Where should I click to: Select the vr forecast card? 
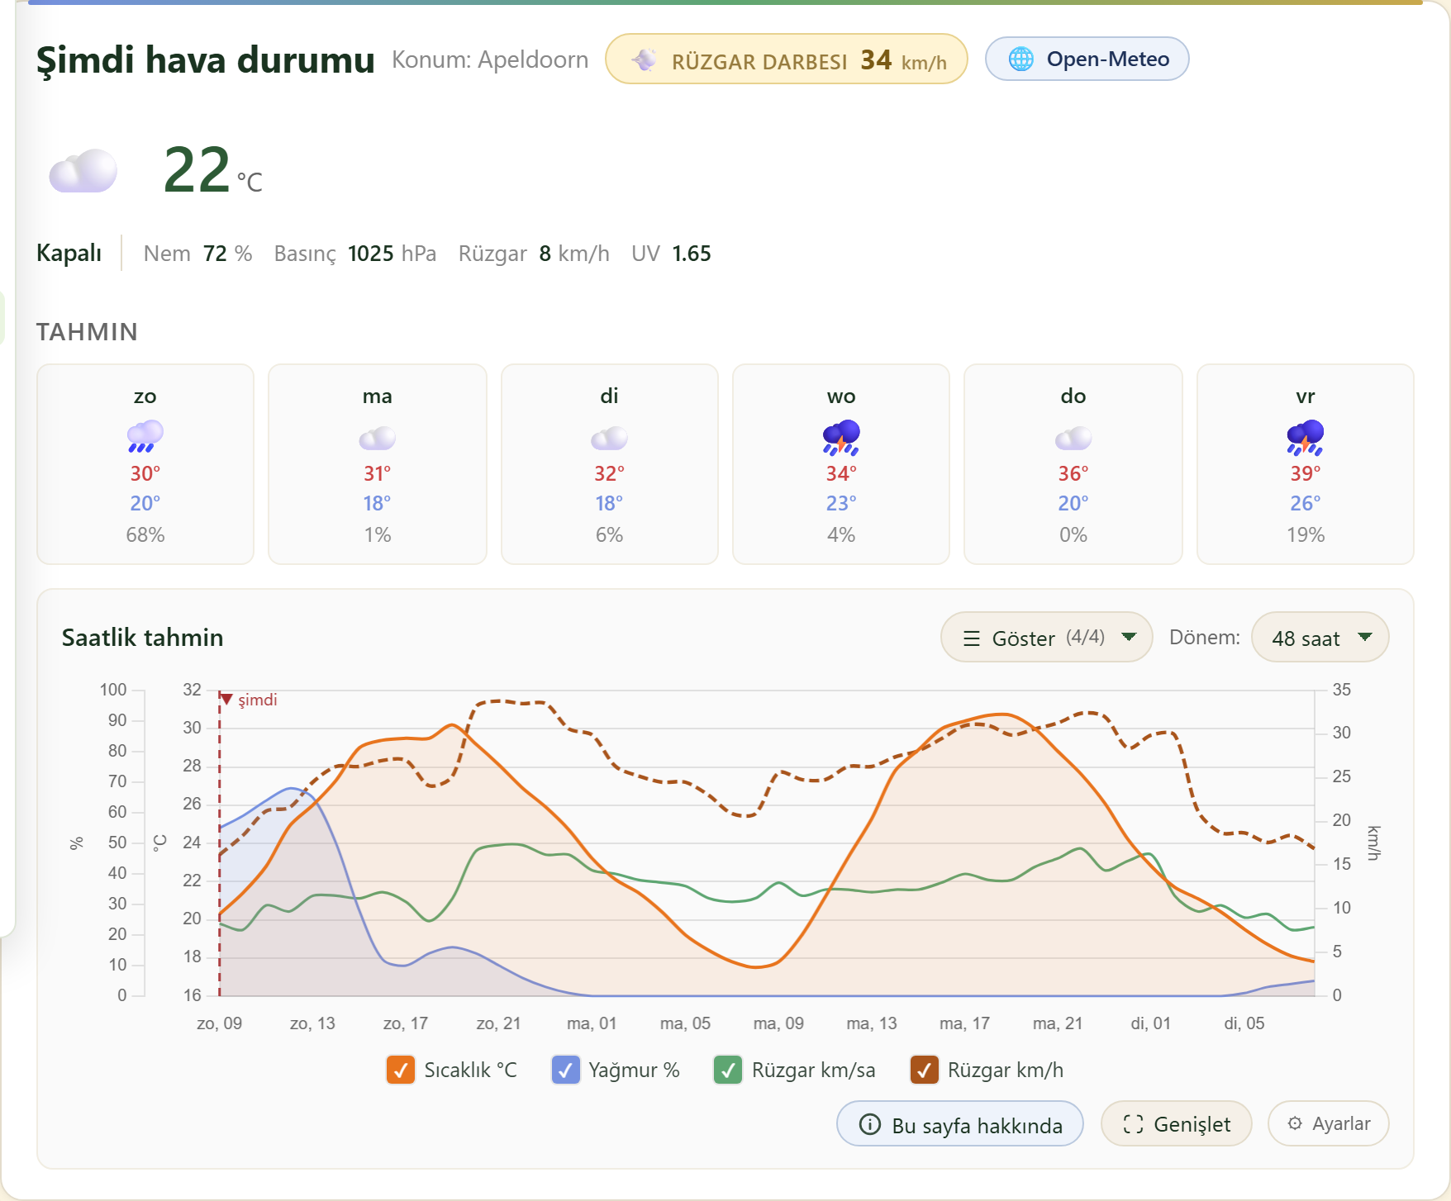[1306, 464]
